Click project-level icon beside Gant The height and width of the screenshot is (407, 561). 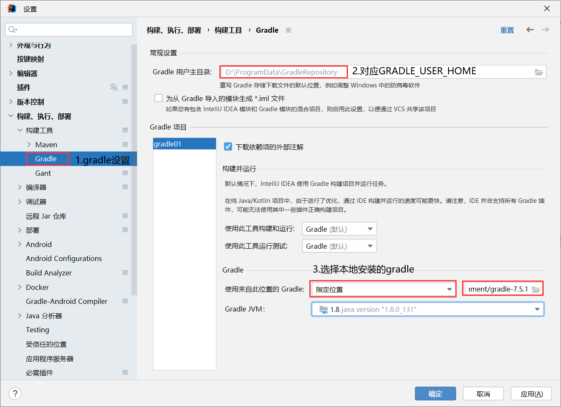pyautogui.click(x=125, y=173)
